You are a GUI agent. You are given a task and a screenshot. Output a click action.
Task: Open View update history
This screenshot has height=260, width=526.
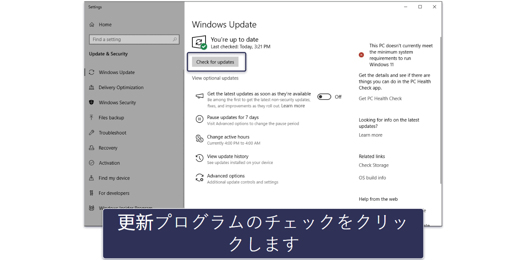coord(228,157)
